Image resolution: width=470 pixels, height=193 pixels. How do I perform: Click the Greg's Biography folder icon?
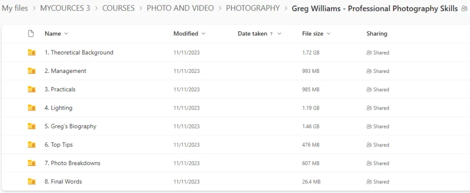32,126
